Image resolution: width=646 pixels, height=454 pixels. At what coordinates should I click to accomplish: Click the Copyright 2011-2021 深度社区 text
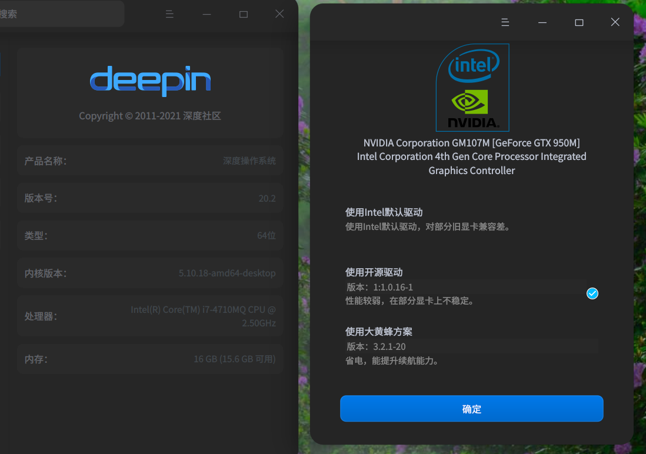click(x=150, y=116)
